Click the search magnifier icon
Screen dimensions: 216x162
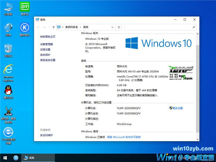click(x=194, y=27)
